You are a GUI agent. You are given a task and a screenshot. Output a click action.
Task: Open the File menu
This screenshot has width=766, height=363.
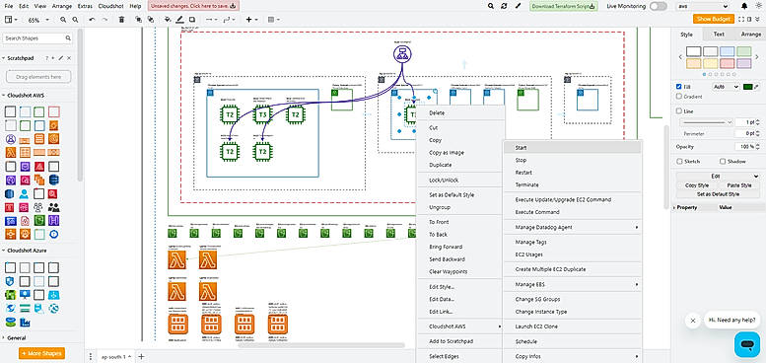(9, 6)
